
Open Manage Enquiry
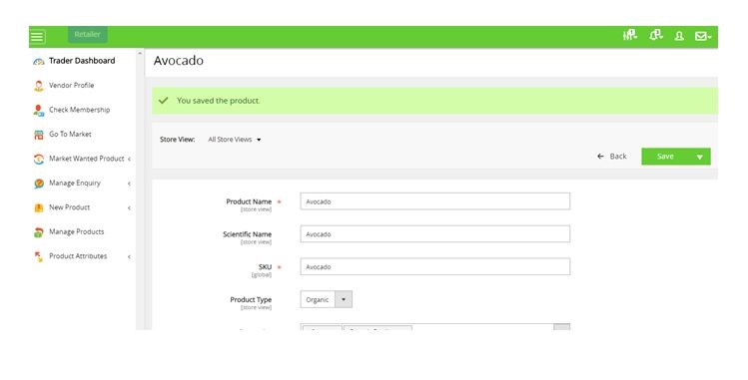coord(75,183)
